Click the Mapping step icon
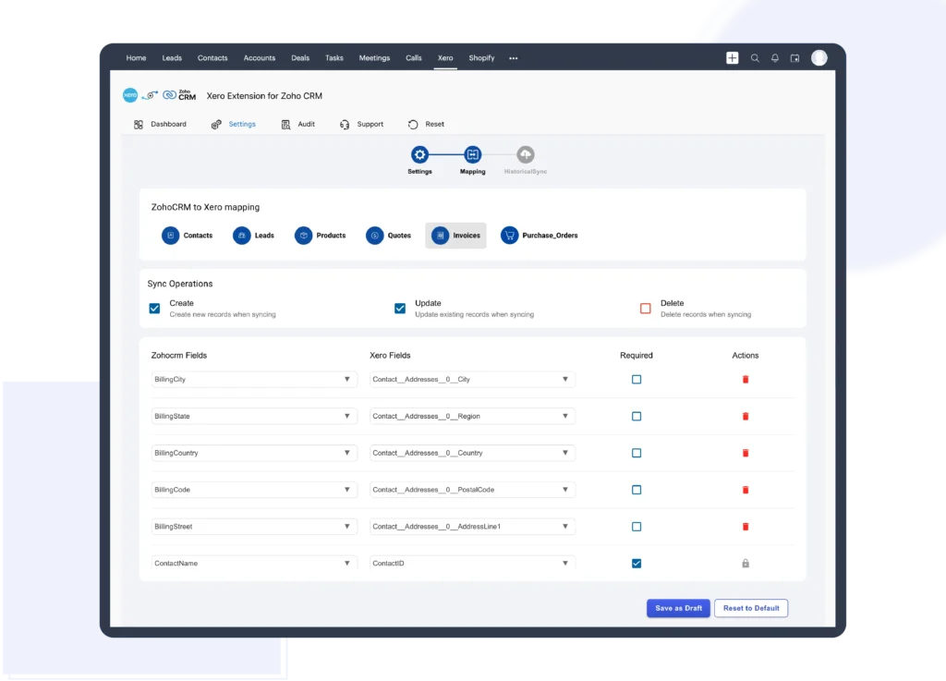Screen dimensions: 946x681 (x=472, y=154)
